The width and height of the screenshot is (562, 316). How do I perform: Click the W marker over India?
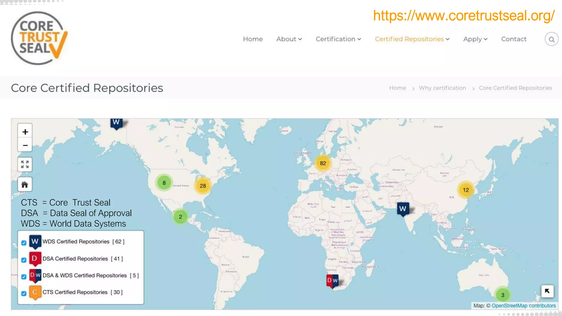(403, 209)
